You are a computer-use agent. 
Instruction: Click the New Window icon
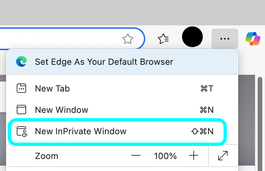pos(21,110)
